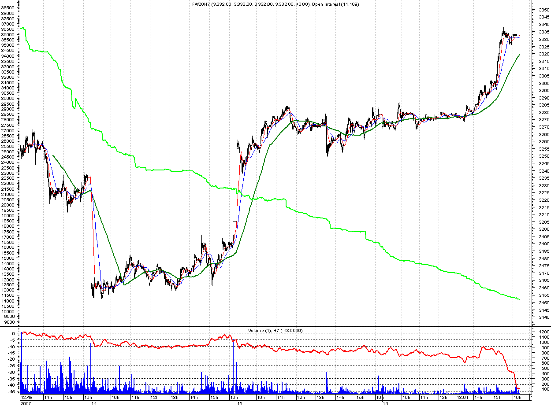Click the -30 lower panel axis label
This screenshot has height=406, width=551.
[11, 372]
